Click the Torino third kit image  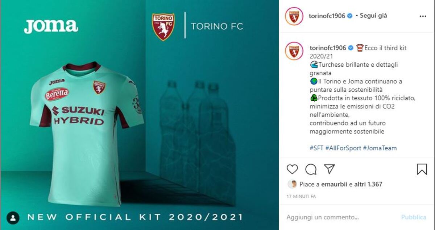(140, 115)
